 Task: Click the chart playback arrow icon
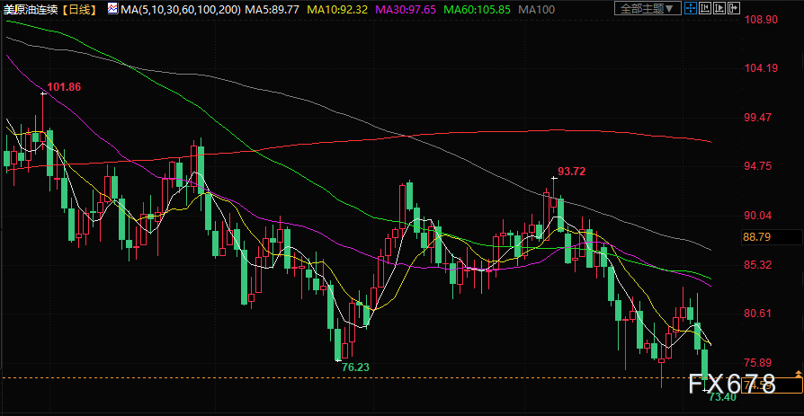click(x=719, y=8)
